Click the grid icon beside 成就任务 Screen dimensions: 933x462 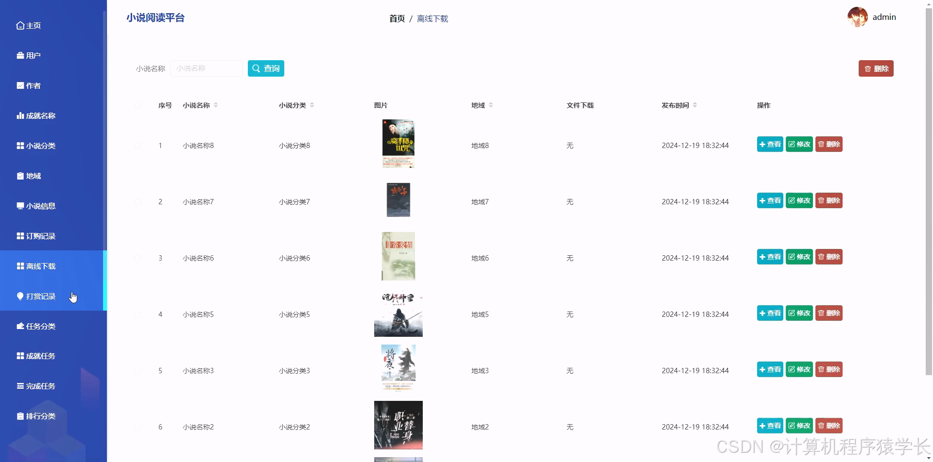tap(20, 356)
